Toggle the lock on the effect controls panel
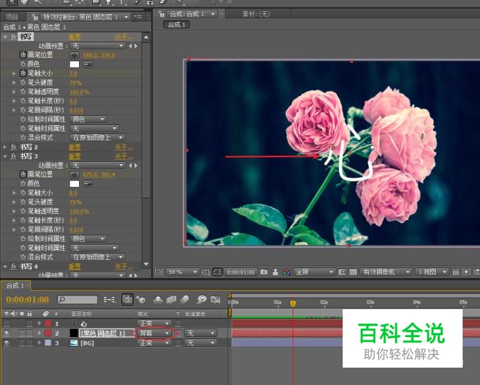 tap(35, 17)
